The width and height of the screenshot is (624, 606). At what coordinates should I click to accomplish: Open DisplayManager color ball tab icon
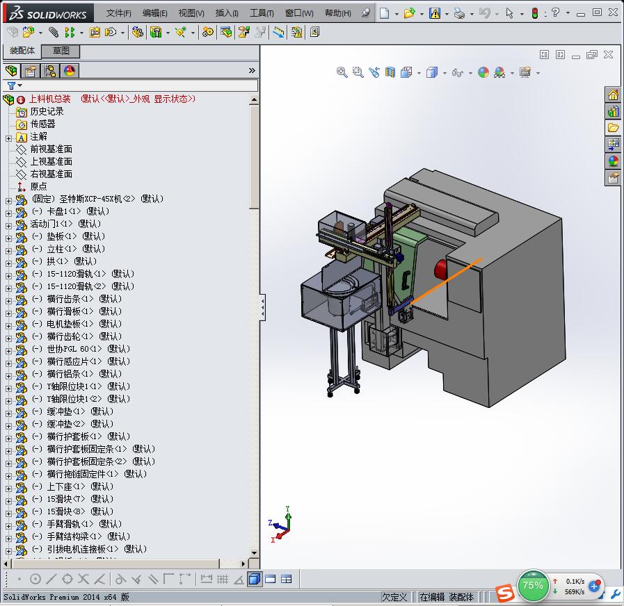(x=70, y=71)
